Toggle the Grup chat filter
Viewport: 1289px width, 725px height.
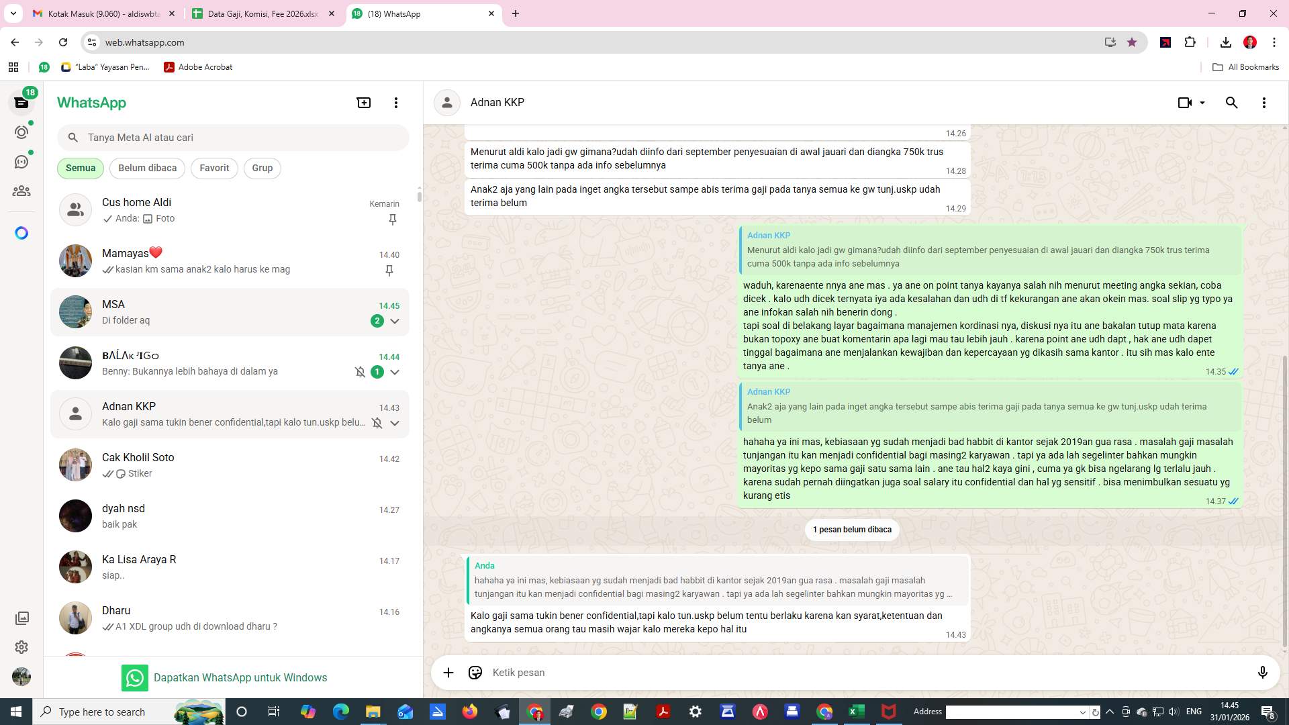pos(262,168)
